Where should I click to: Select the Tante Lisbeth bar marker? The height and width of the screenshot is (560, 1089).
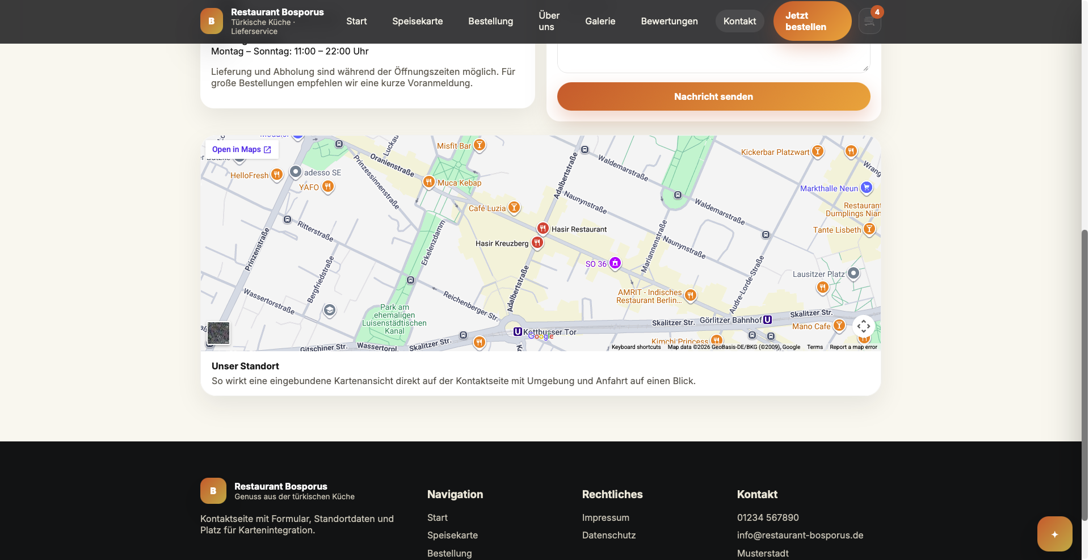[x=869, y=229]
